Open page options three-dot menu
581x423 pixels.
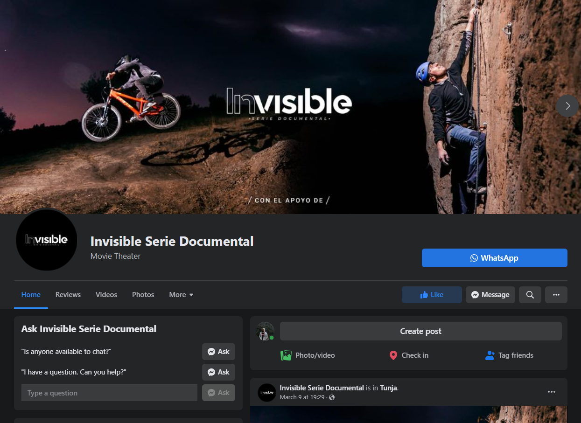556,295
